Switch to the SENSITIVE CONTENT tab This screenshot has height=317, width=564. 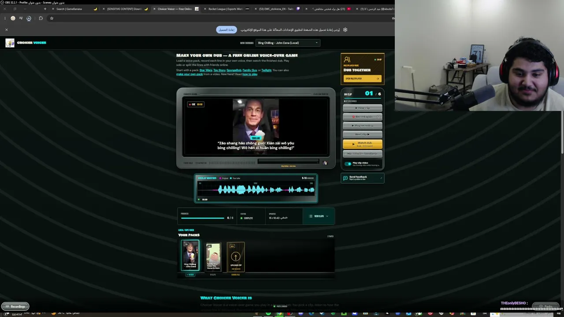tap(125, 9)
